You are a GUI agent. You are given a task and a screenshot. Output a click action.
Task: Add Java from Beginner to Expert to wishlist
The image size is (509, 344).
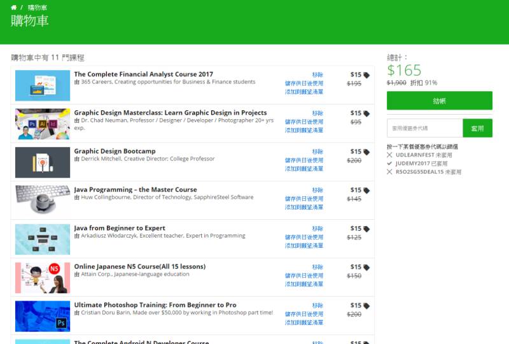pyautogui.click(x=304, y=245)
